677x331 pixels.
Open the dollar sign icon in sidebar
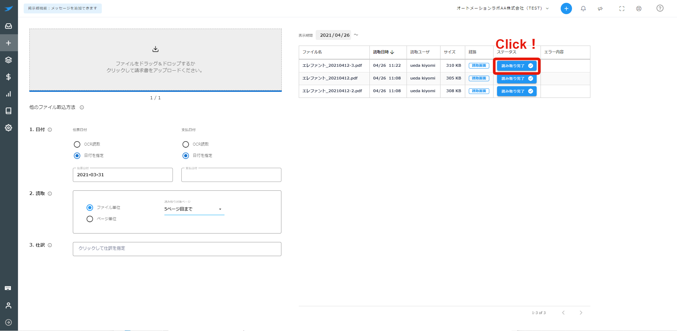pyautogui.click(x=8, y=77)
